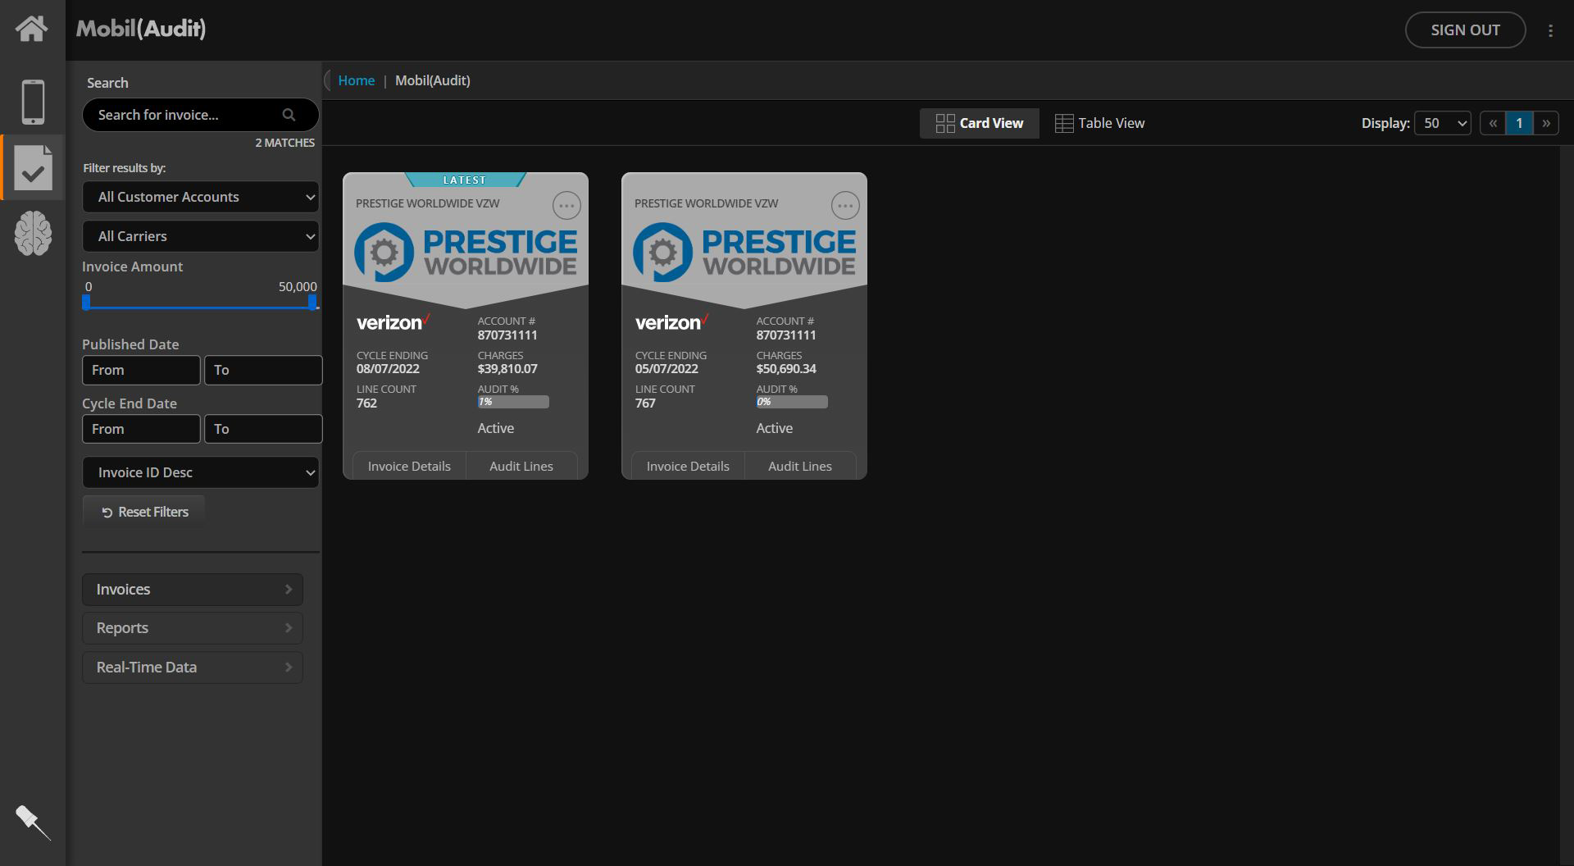
Task: Open options menu on 08/07/2022 invoice card
Action: click(x=566, y=205)
